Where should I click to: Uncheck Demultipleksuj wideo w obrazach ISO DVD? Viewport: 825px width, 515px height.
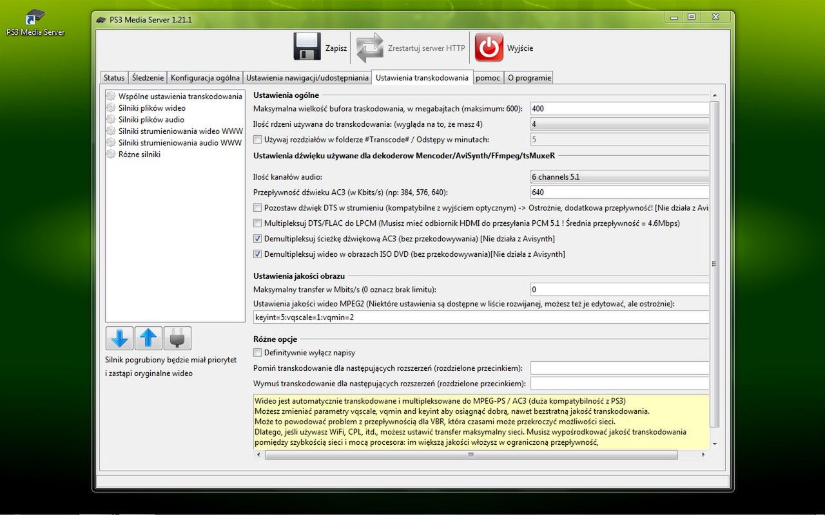258,254
